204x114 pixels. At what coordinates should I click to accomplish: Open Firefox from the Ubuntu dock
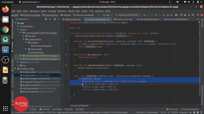[5, 9]
